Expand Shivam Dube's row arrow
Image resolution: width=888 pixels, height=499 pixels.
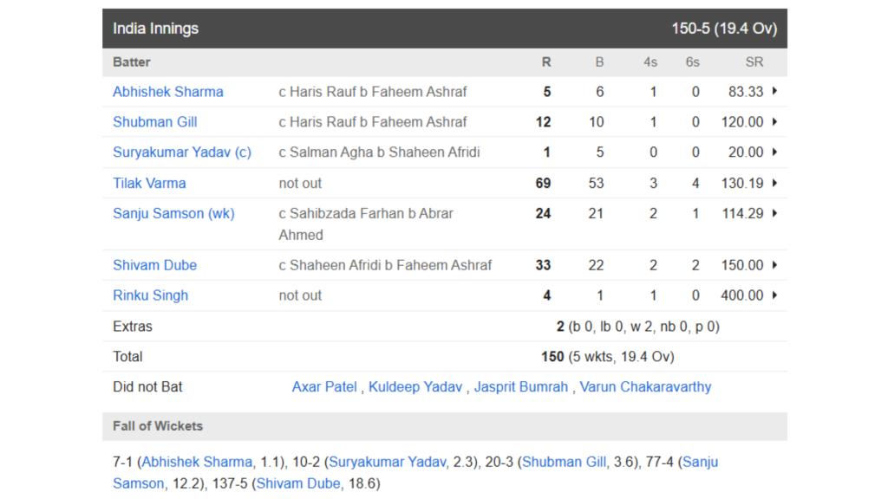[774, 265]
